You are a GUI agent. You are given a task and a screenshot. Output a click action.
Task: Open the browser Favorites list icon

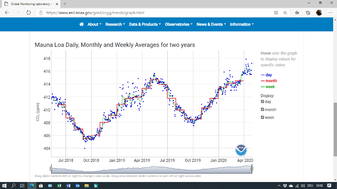pos(297,12)
